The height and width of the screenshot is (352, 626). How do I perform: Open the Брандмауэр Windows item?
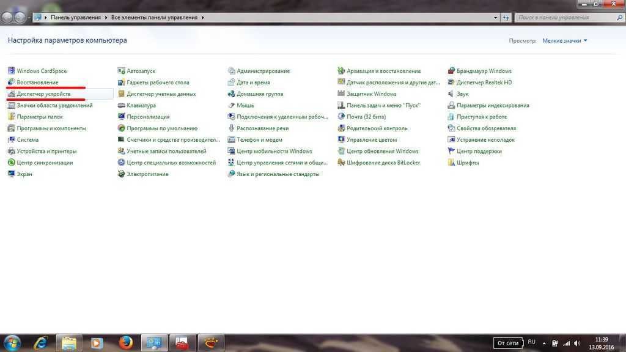point(484,71)
